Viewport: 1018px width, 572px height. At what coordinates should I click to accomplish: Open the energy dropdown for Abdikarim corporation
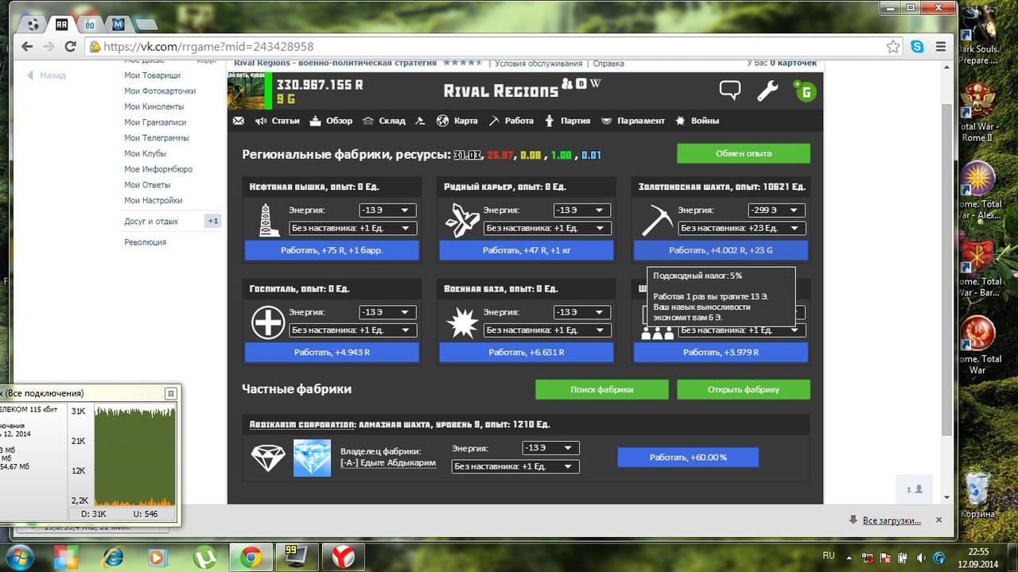pos(550,448)
